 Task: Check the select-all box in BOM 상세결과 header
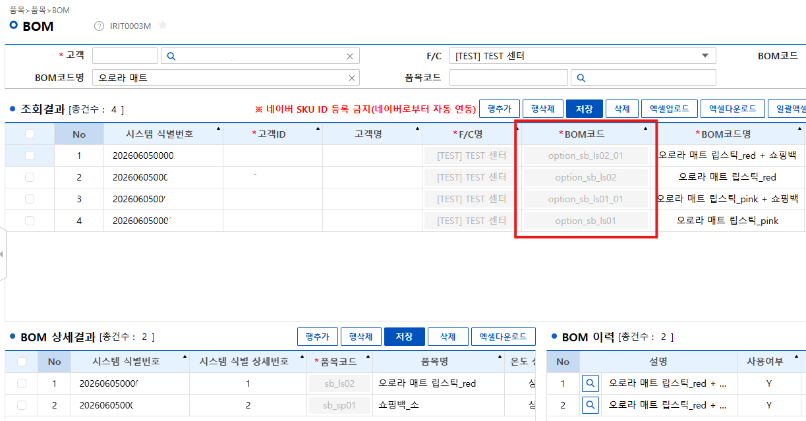(22, 362)
